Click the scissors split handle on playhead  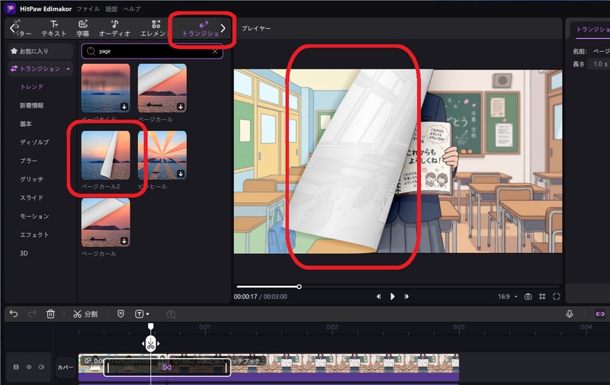pyautogui.click(x=150, y=344)
